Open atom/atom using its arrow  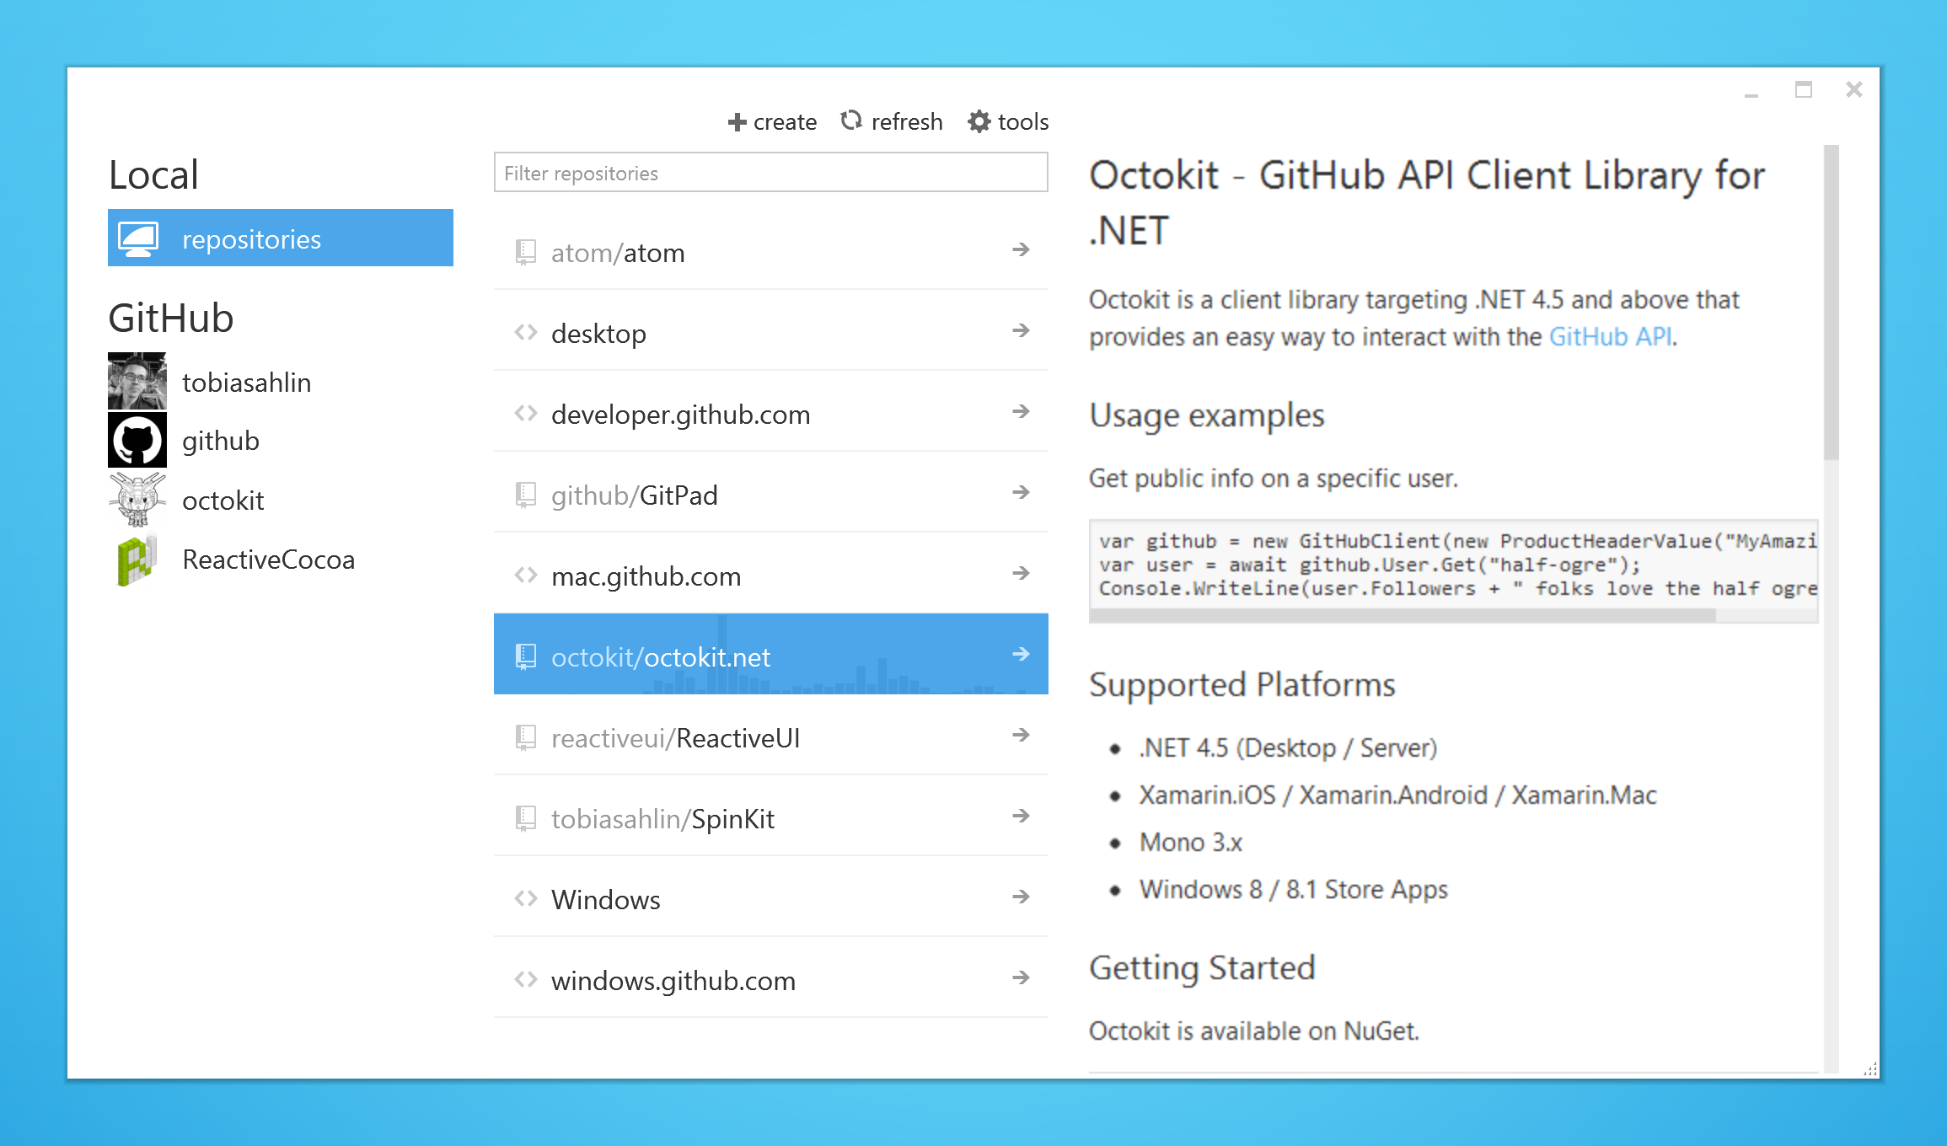1021,249
